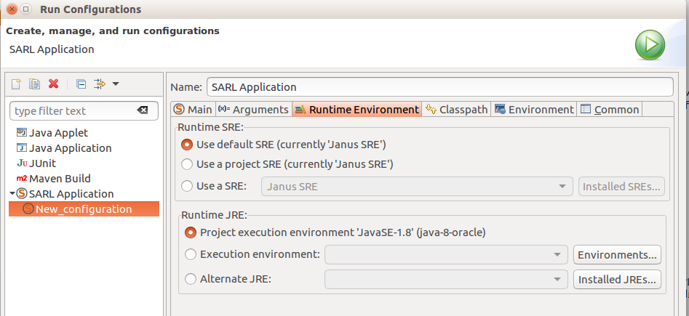Delete selected configuration with red X
This screenshot has width=689, height=316.
click(x=54, y=84)
